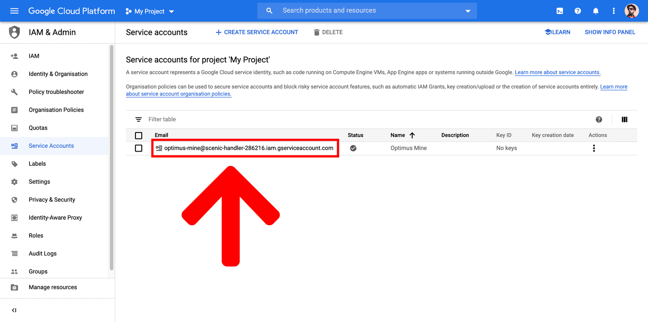Open your profile avatar picture
This screenshot has height=322, width=648.
(632, 11)
